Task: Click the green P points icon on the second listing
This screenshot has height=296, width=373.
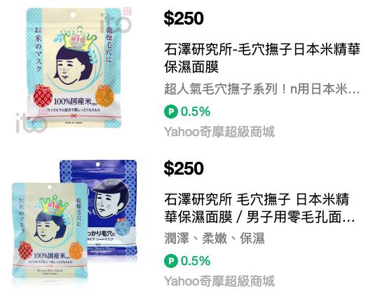Action: click(171, 261)
